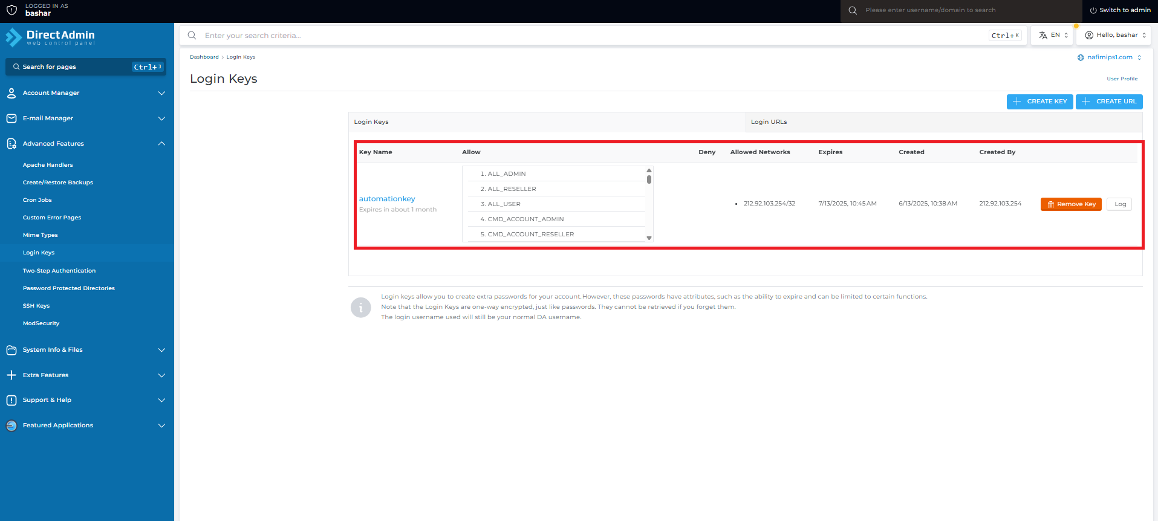Switch to the Login URLs tab
Screen dimensions: 1158x521
(x=944, y=122)
